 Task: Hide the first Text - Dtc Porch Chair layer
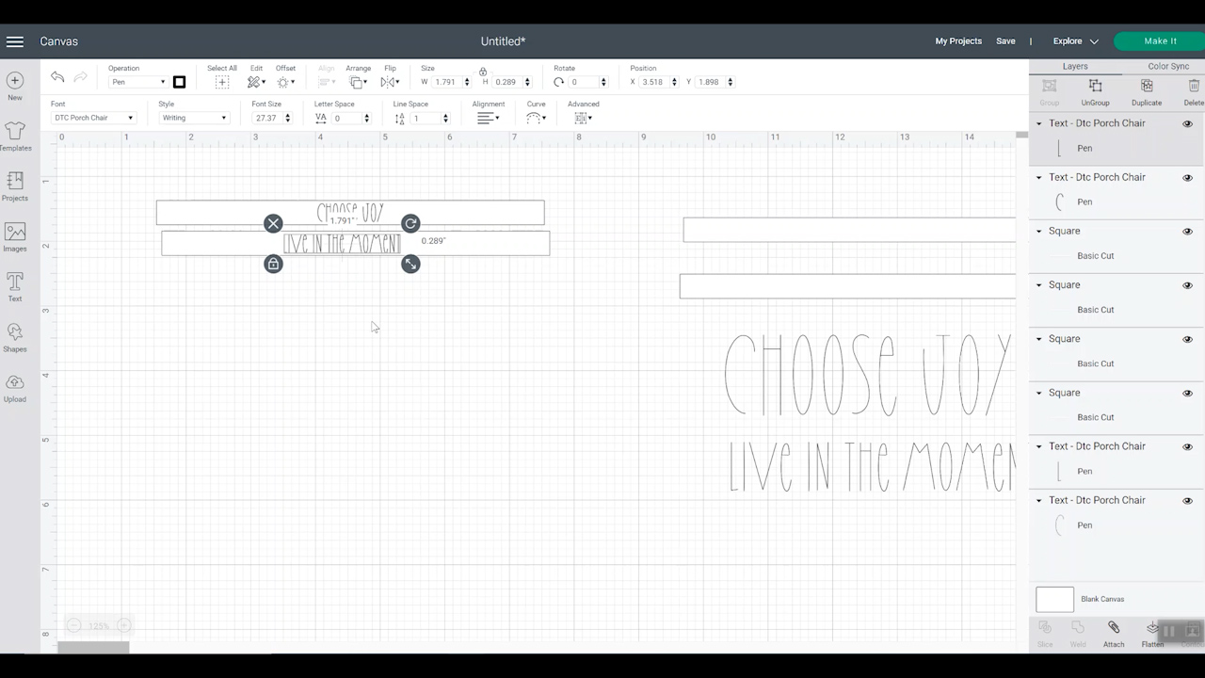coord(1187,123)
